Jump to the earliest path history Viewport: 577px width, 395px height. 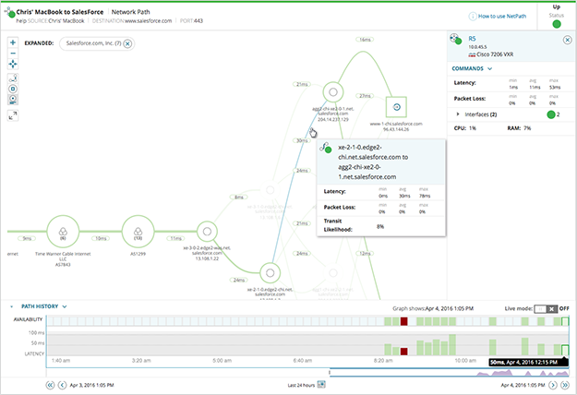pyautogui.click(x=49, y=385)
